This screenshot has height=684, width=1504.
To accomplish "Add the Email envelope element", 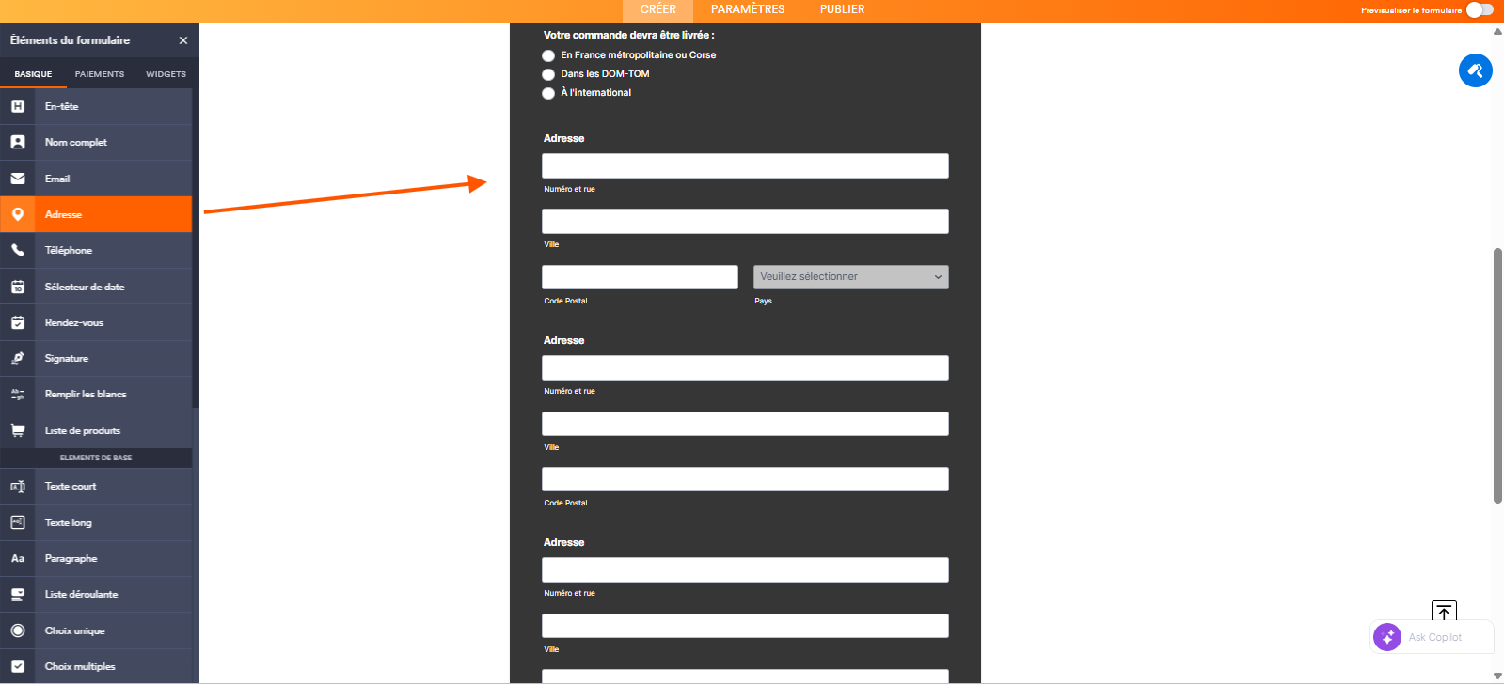I will (96, 179).
